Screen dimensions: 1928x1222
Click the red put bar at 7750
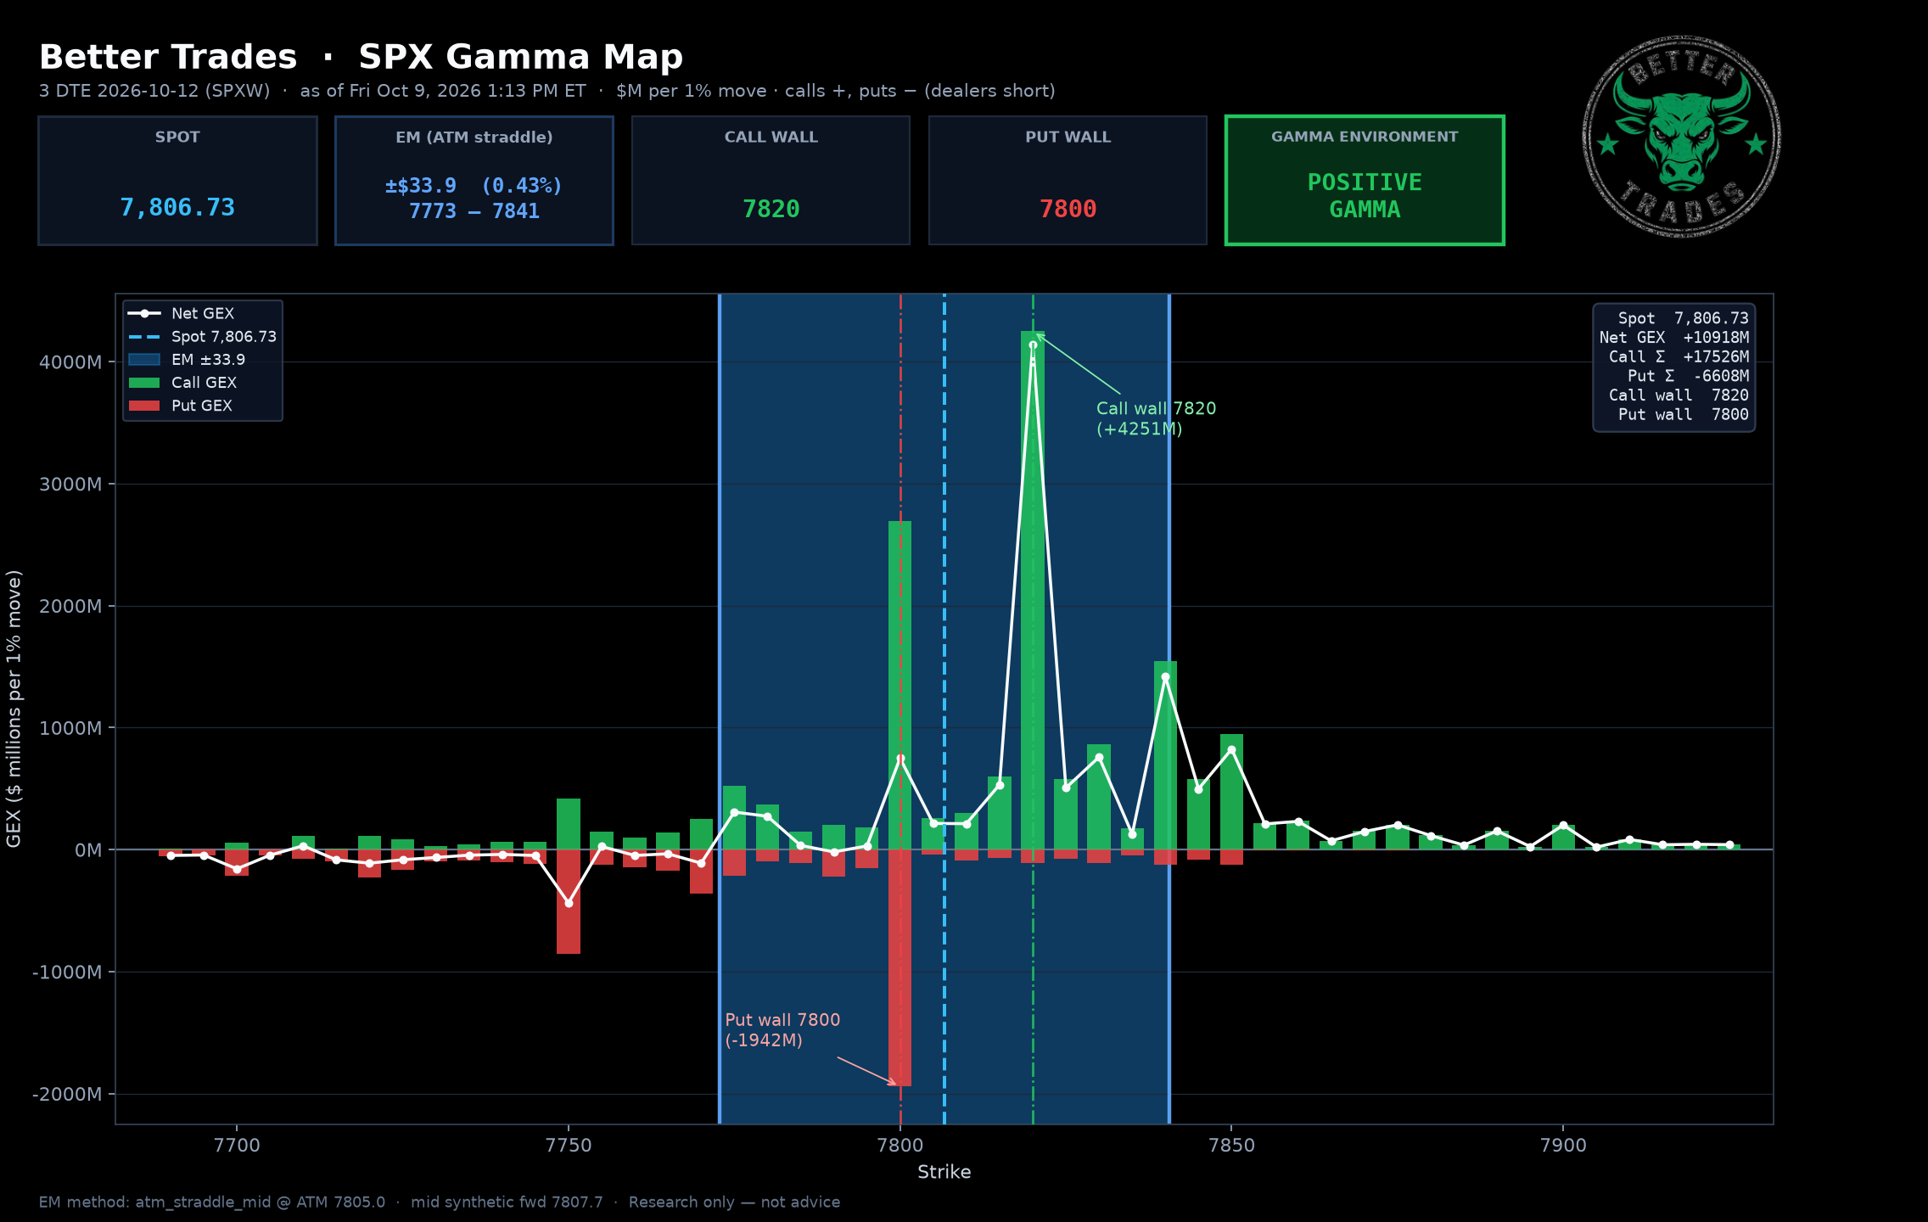coord(569,901)
